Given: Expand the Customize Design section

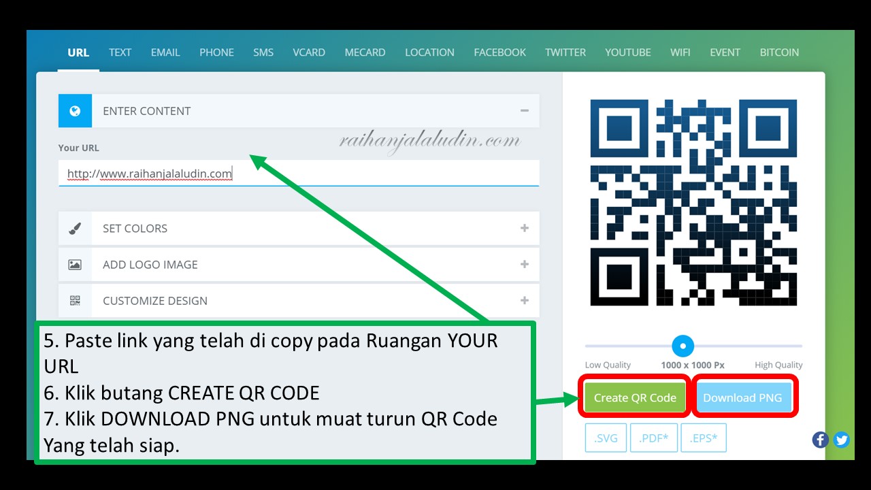Looking at the screenshot, I should pos(524,300).
